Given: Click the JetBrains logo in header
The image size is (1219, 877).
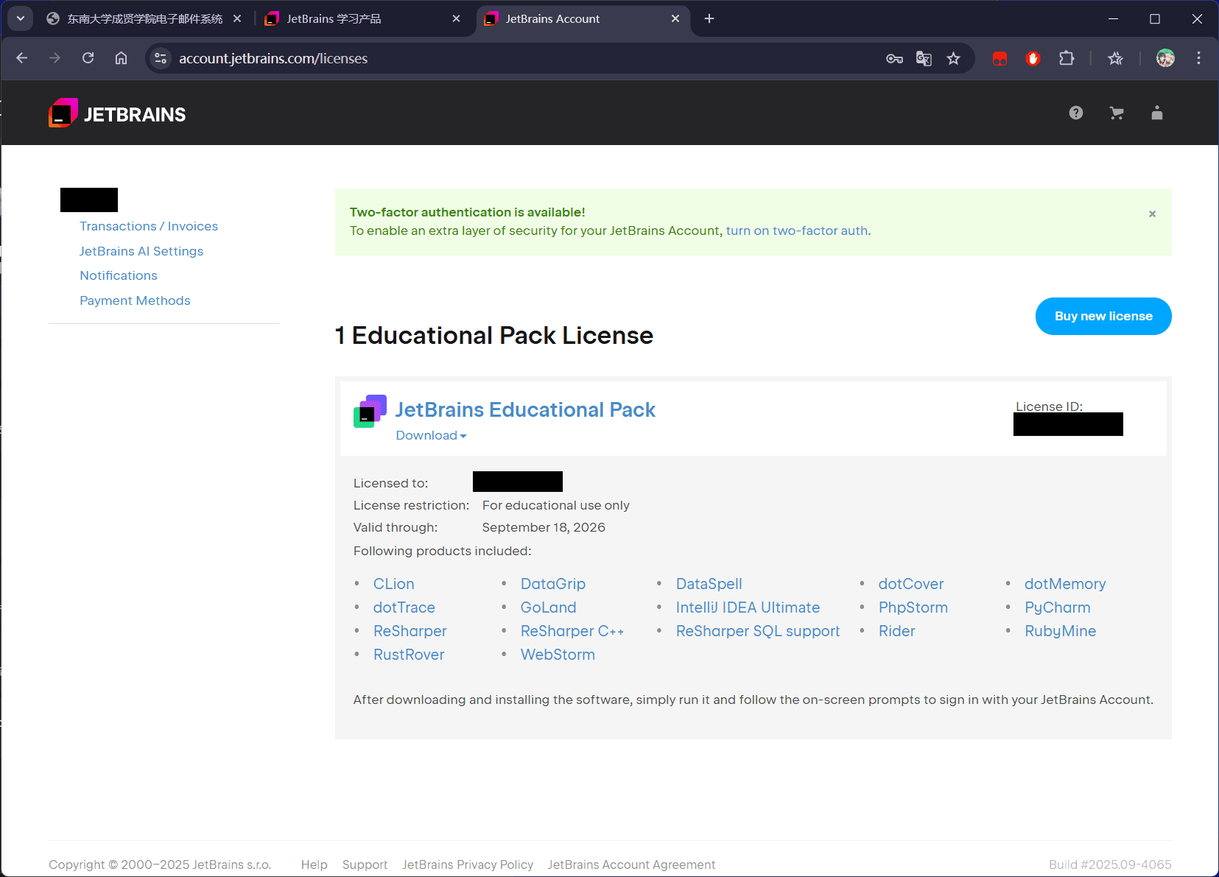Looking at the screenshot, I should (117, 114).
